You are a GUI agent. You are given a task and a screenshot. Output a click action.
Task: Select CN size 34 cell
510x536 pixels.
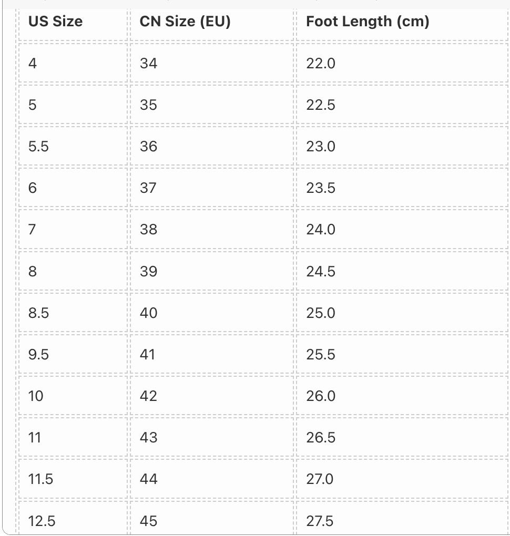pos(211,63)
